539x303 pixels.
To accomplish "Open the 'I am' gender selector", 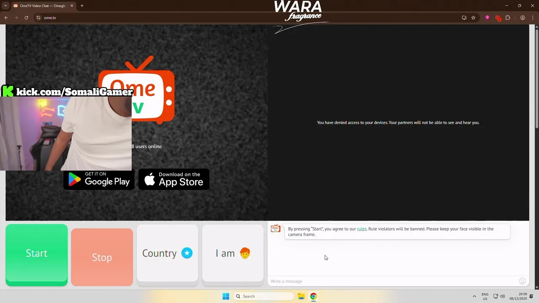I will pos(233,253).
